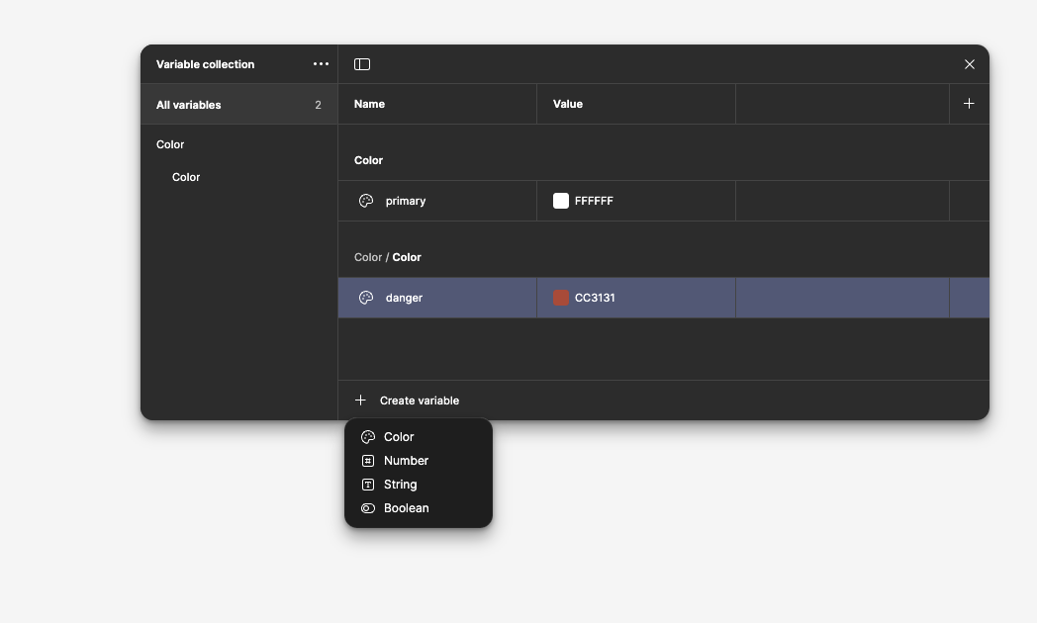Click the palette icon in the type menu
1037x623 pixels.
coord(368,437)
